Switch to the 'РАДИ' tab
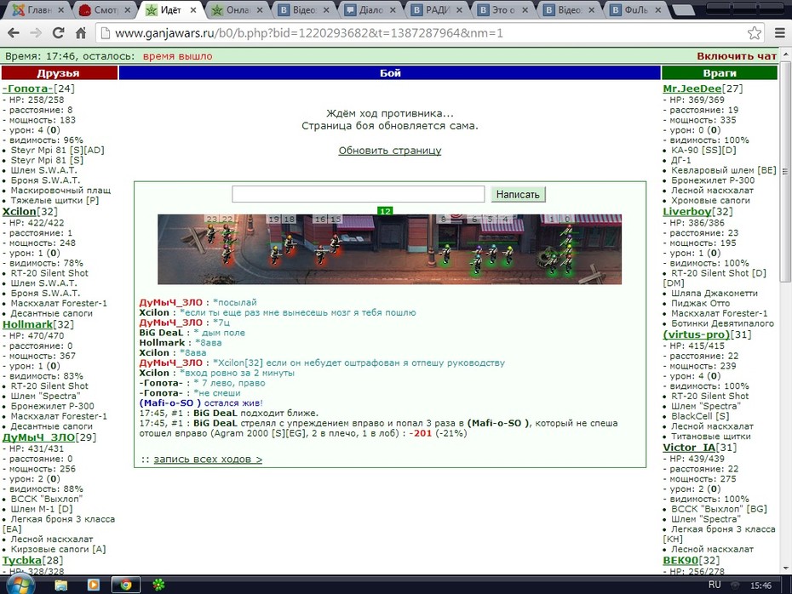 pos(436,10)
